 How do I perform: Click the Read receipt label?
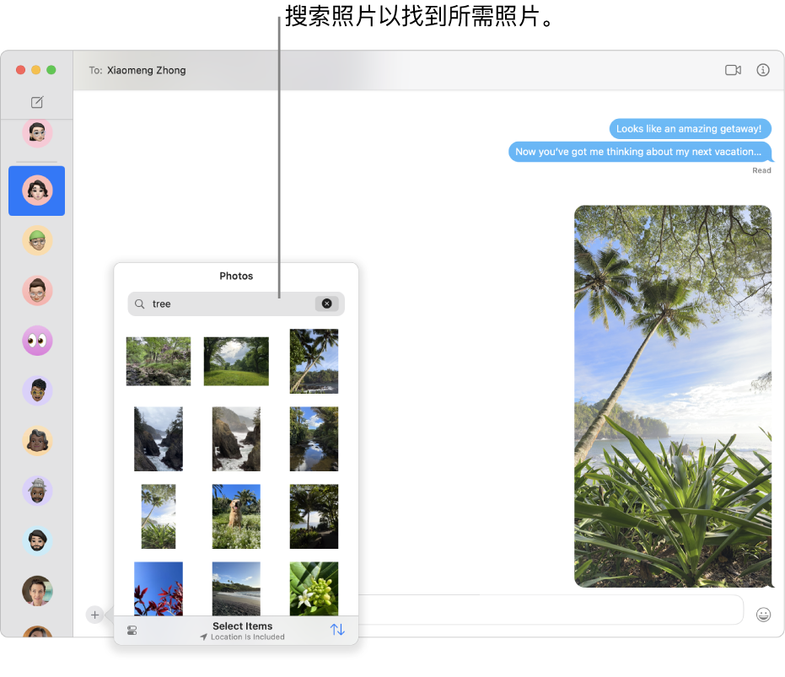click(761, 170)
